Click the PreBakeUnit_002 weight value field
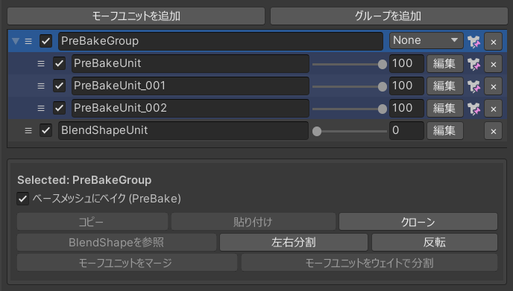Screen dimensions: 513x291 pyautogui.click(x=406, y=108)
